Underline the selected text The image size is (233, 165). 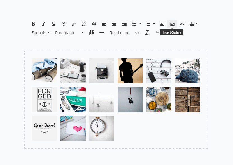53,24
